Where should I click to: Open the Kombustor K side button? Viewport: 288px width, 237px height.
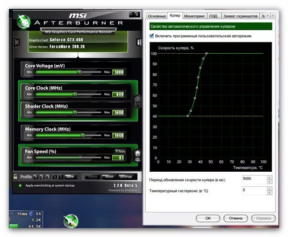(x=17, y=42)
